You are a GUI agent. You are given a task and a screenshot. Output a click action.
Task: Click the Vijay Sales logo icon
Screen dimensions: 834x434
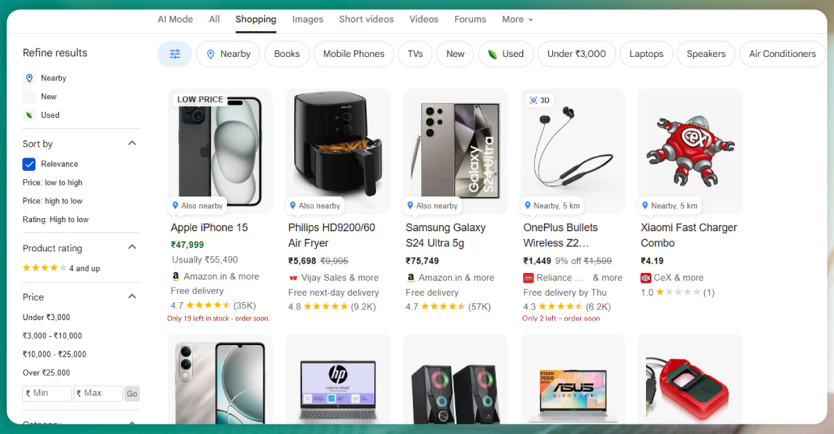point(293,278)
